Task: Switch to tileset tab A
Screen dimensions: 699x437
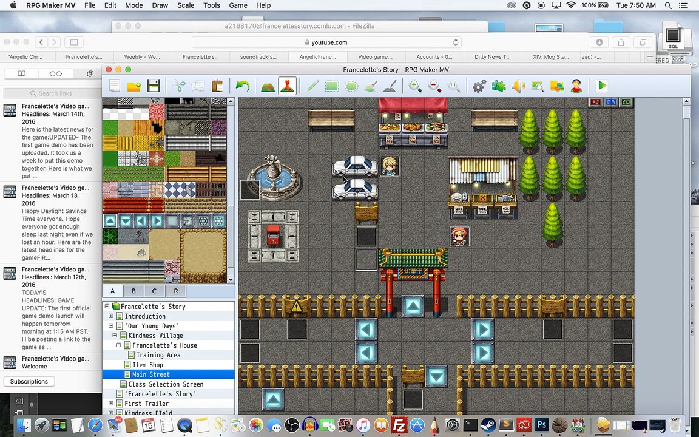Action: [113, 291]
